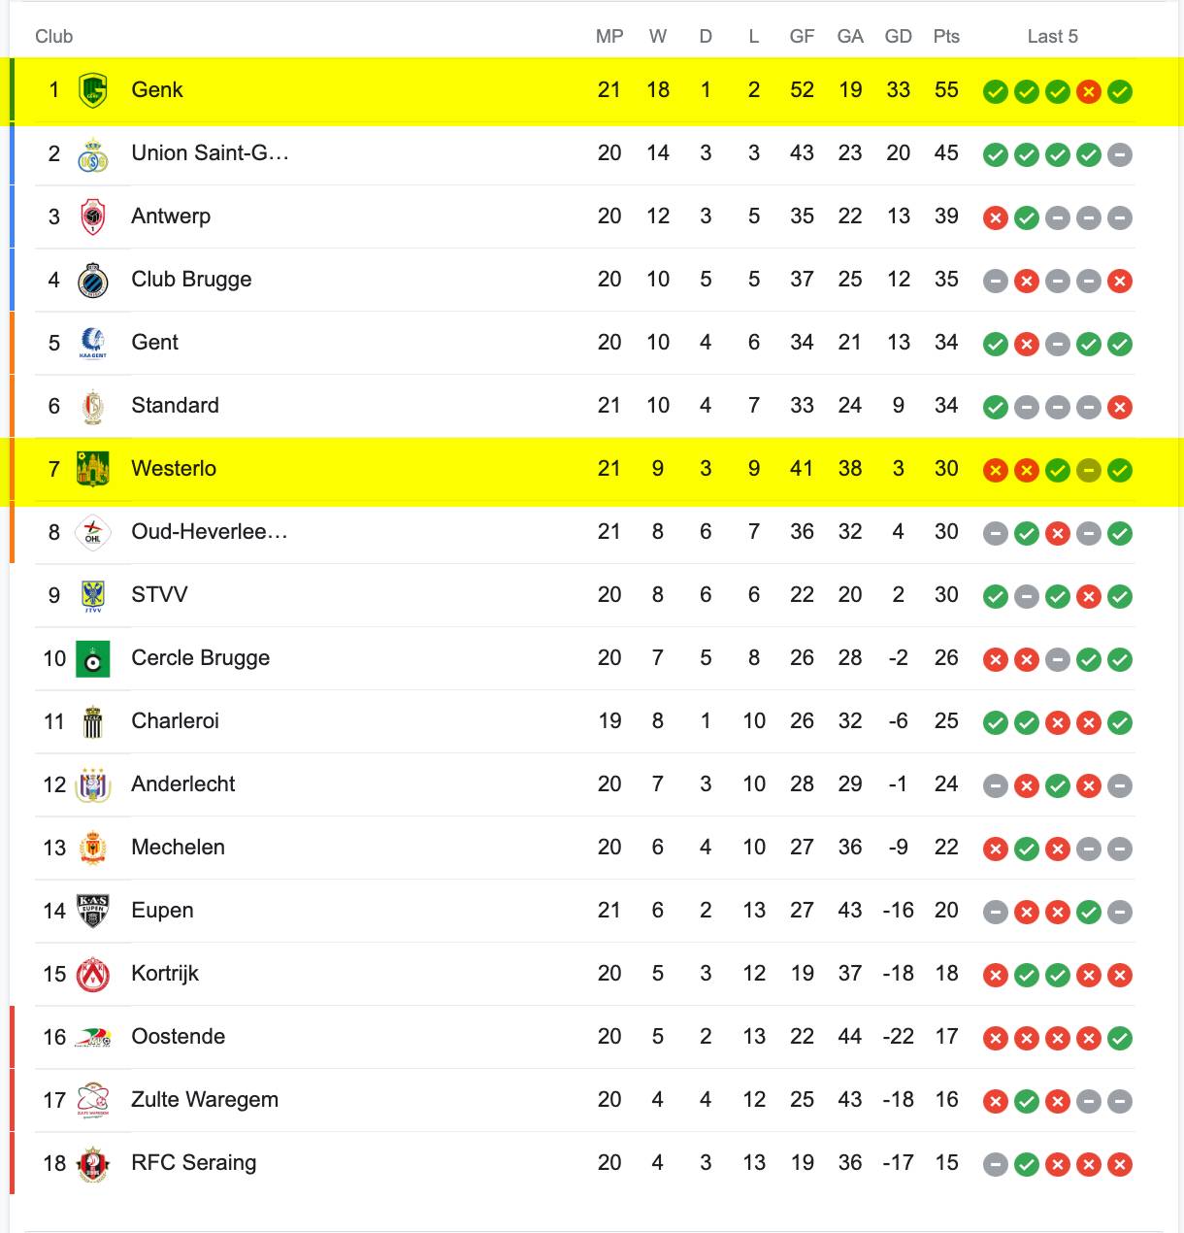The width and height of the screenshot is (1184, 1233).
Task: Select the Zulte Waregem club name
Action: click(x=205, y=1099)
